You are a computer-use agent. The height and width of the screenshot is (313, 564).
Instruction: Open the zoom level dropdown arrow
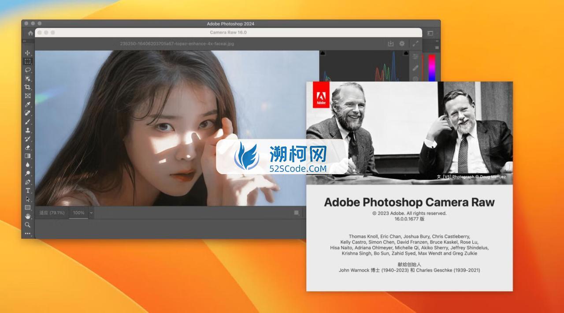pos(91,212)
